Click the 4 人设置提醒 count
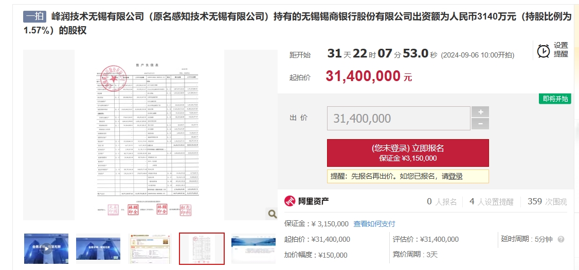The image size is (579, 270). point(492,202)
